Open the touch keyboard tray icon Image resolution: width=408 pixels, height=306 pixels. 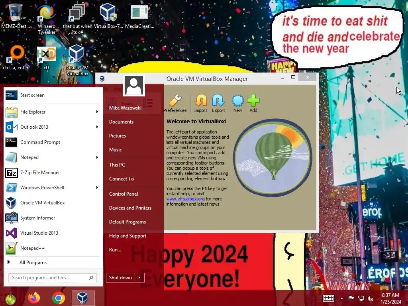pyautogui.click(x=328, y=298)
